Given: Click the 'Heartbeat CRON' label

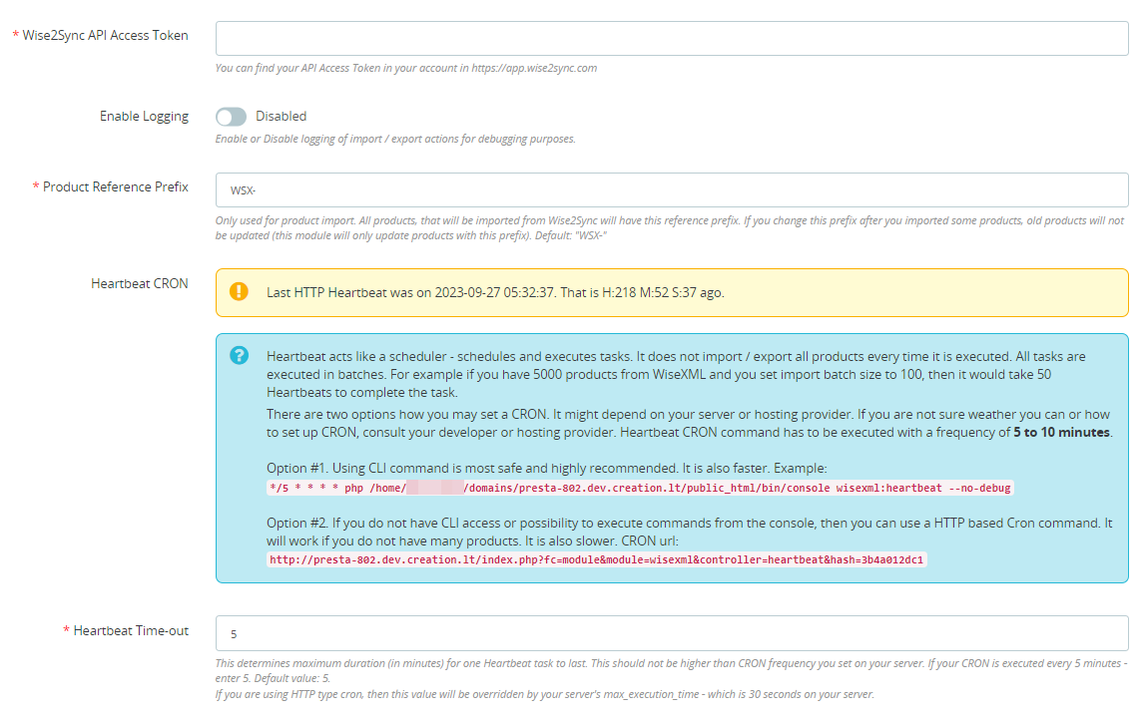Looking at the screenshot, I should 140,283.
